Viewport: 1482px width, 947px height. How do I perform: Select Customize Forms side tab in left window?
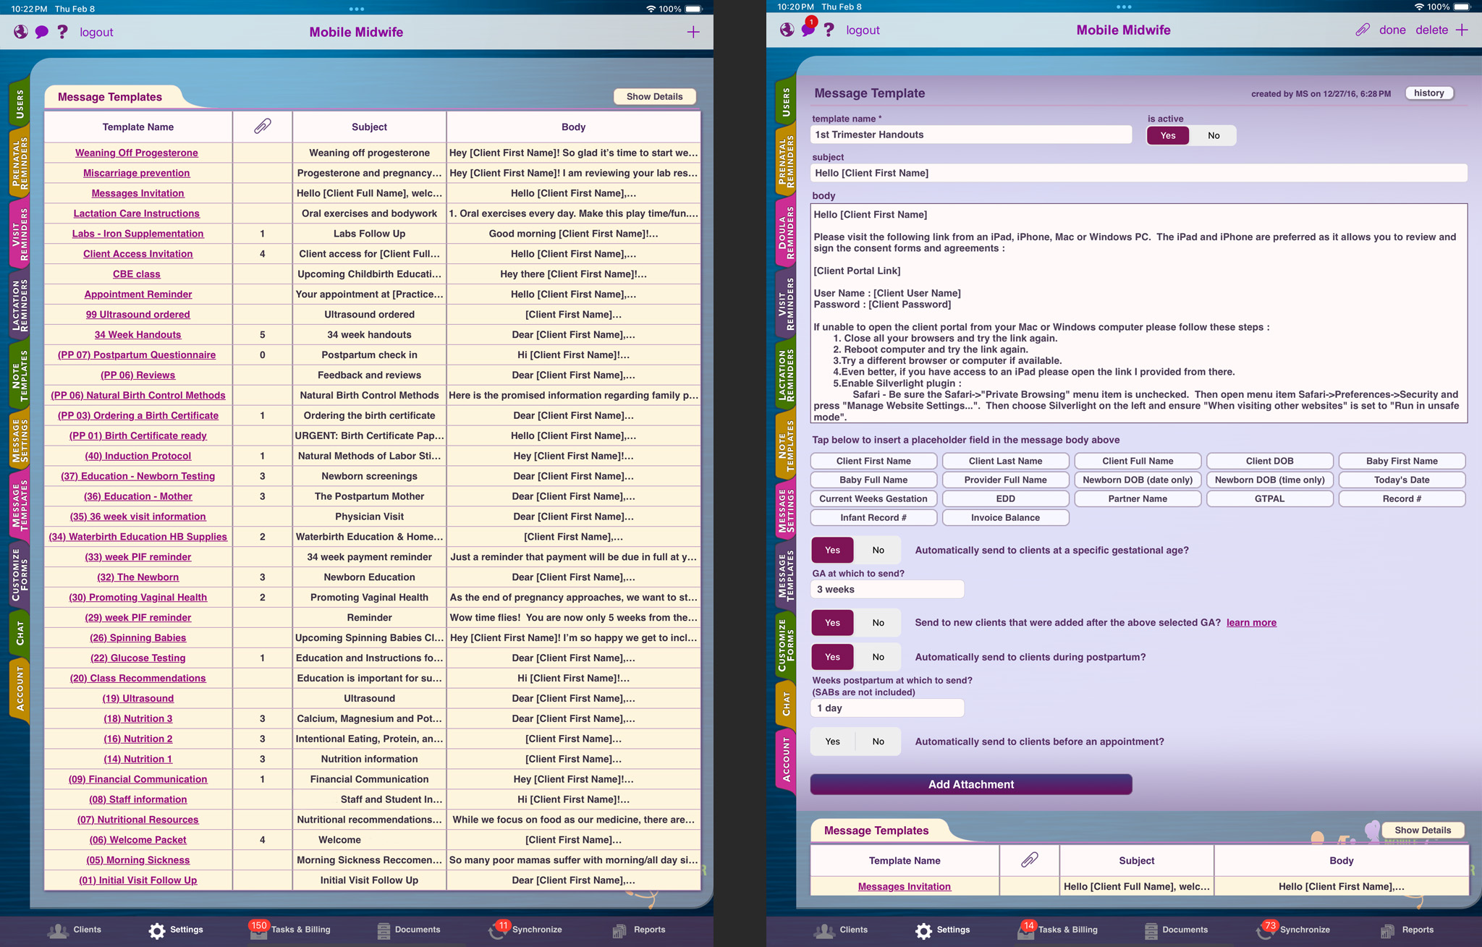point(20,574)
